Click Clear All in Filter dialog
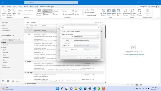 pos(96,57)
